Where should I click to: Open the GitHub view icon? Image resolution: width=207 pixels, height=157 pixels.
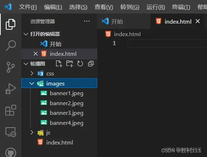(11, 152)
